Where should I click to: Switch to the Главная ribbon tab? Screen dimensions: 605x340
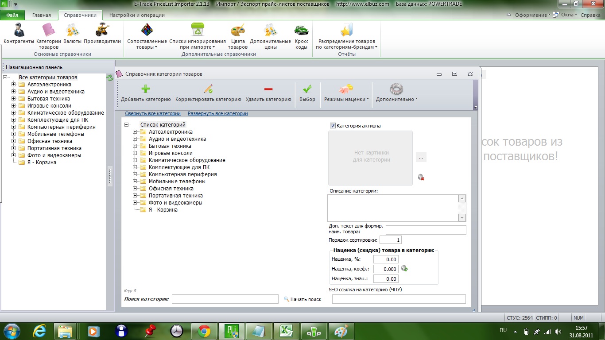click(x=42, y=15)
